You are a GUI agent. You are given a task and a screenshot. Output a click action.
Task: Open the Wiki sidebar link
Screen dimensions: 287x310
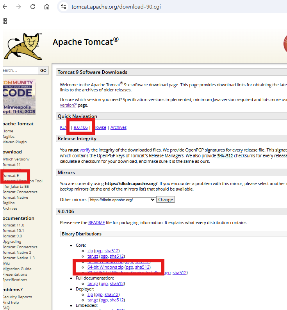(6, 264)
